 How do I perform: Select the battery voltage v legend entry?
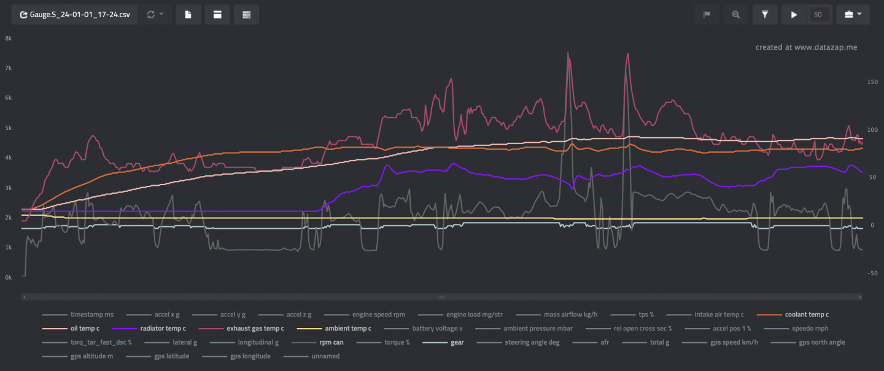(x=437, y=329)
